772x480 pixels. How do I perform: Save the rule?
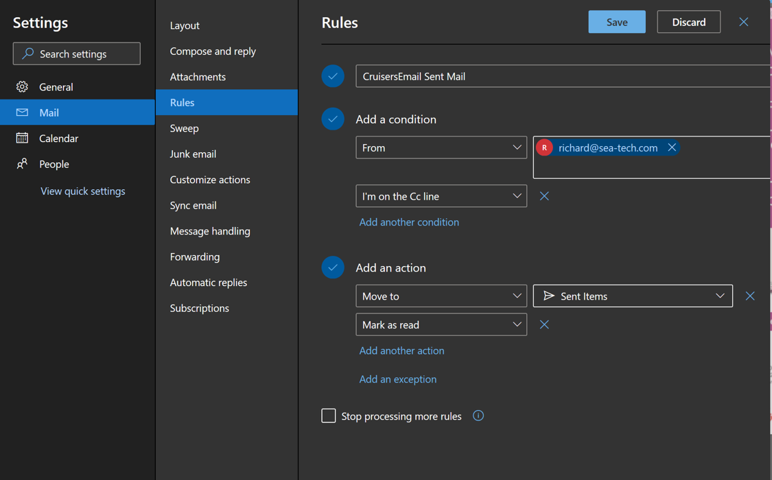(616, 22)
